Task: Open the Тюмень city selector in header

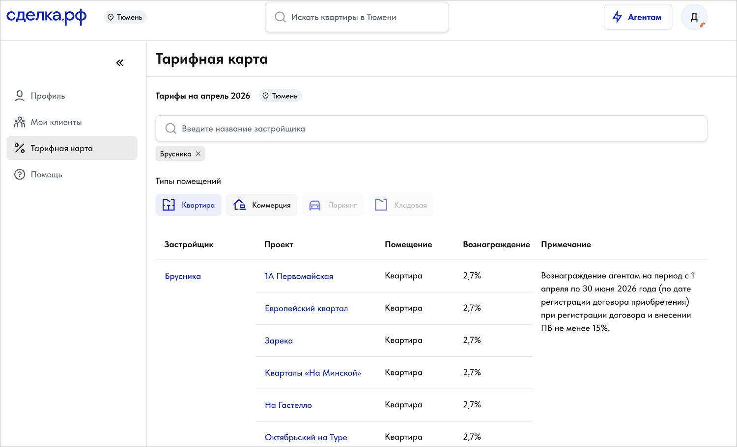Action: [125, 17]
